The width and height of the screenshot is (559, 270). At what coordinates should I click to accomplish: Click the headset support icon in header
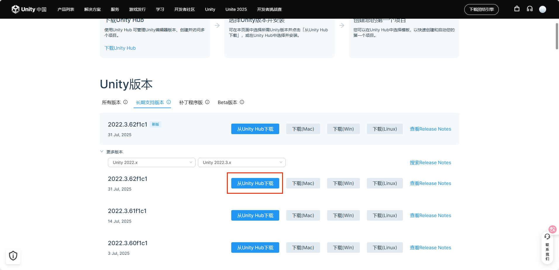(x=530, y=9)
